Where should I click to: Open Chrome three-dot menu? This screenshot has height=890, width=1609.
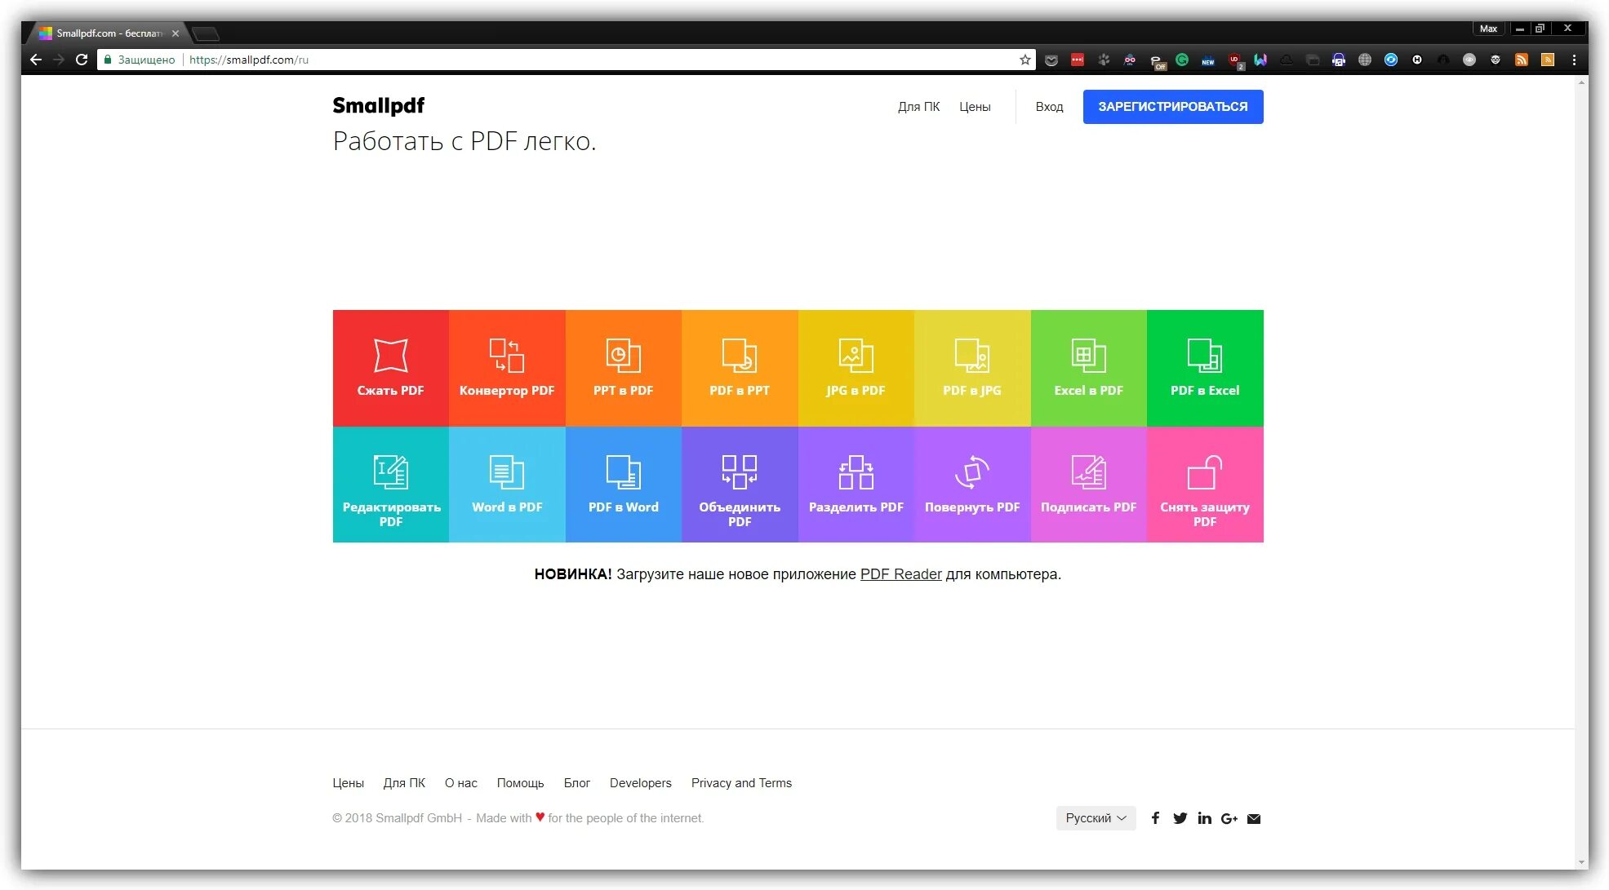coord(1574,60)
